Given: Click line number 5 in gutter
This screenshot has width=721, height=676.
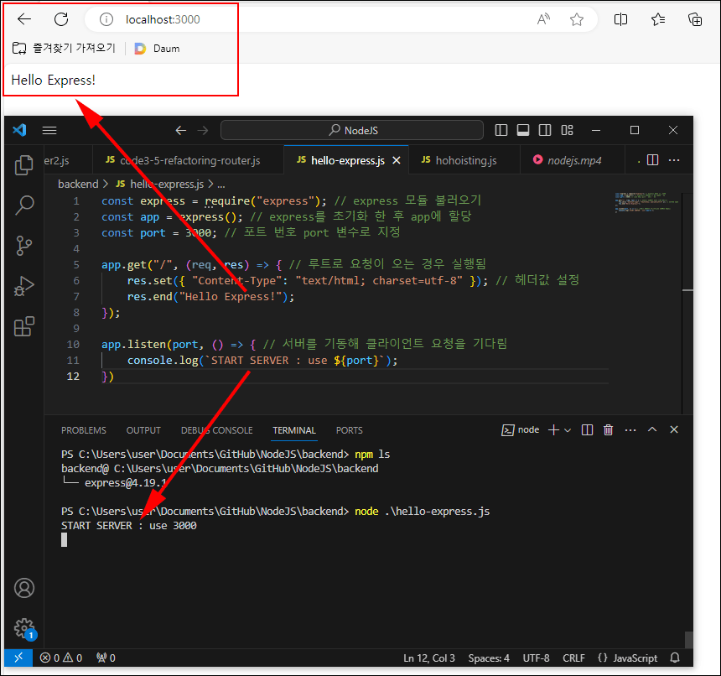Looking at the screenshot, I should point(76,265).
